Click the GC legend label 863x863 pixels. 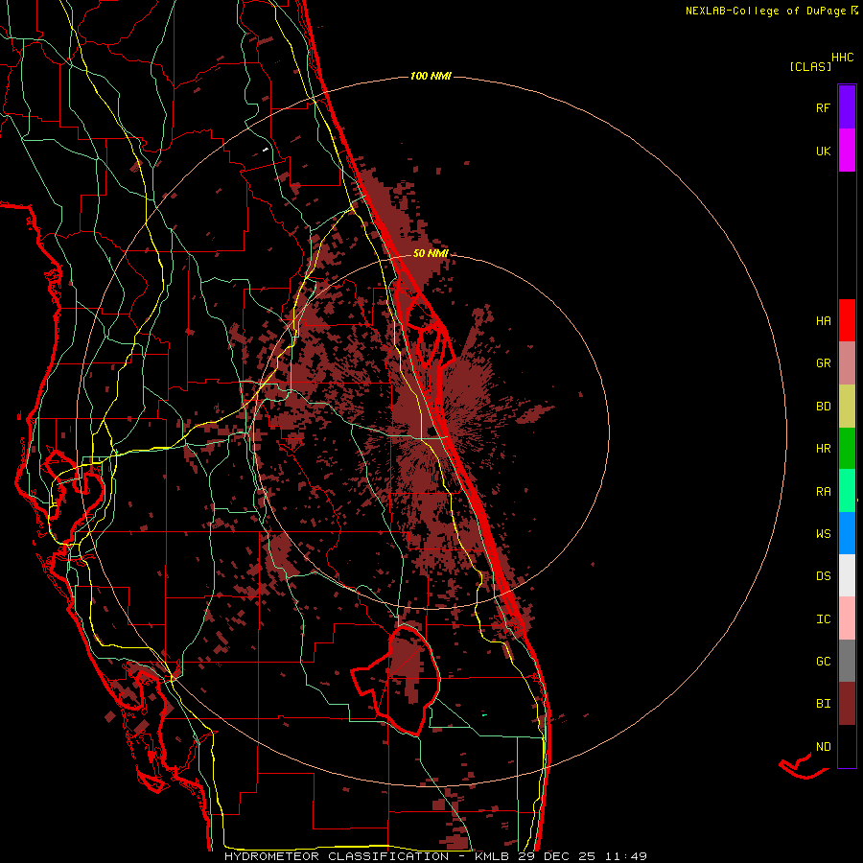[x=823, y=662]
